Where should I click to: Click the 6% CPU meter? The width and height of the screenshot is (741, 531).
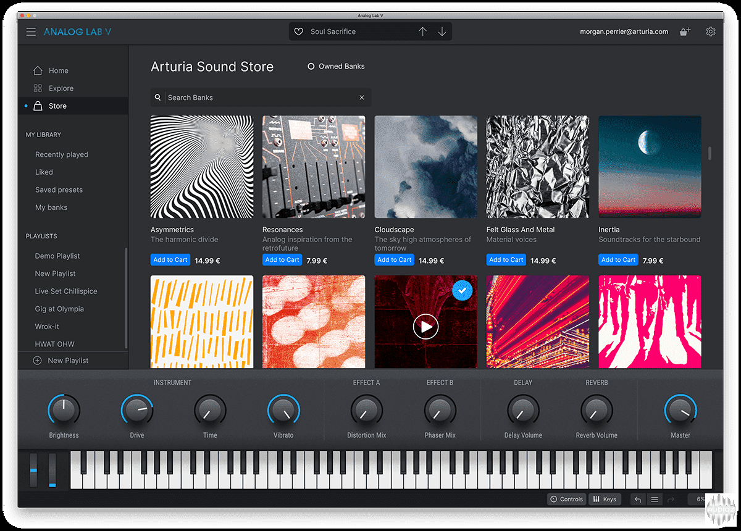click(x=700, y=500)
